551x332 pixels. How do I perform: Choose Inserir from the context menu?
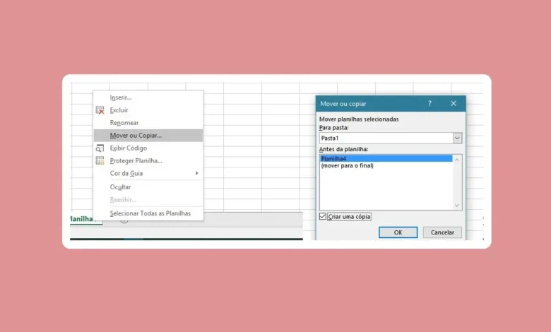click(148, 97)
